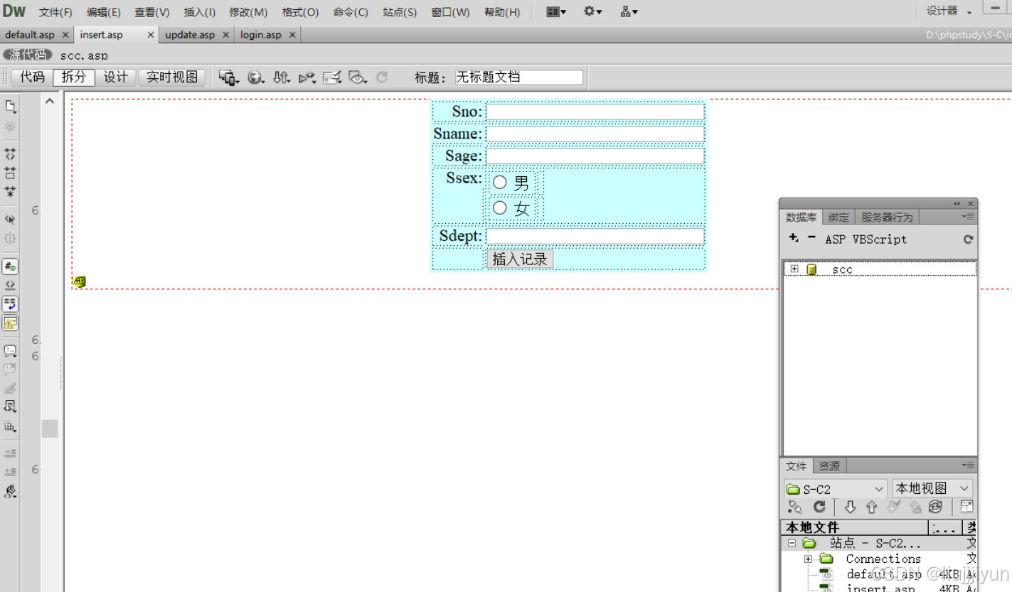Open W3C validation icon
The image size is (1012, 592).
307,77
